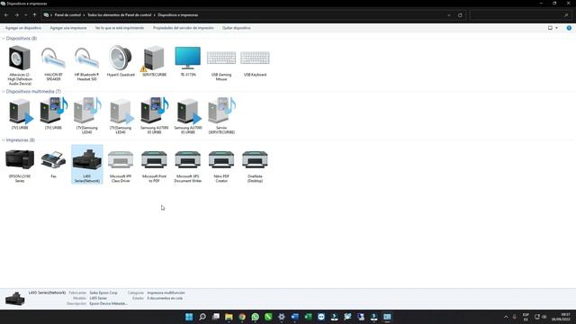Open the address bar history dropdown
This screenshot has height=324, width=576.
tap(449, 15)
